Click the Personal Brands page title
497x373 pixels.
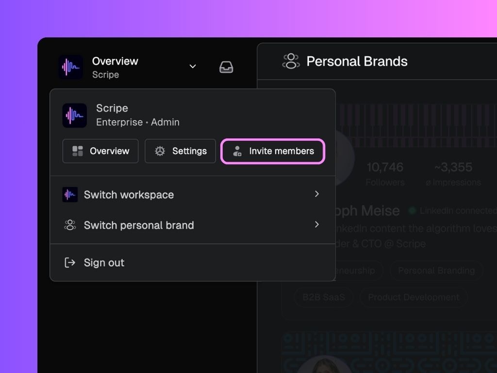tap(357, 61)
